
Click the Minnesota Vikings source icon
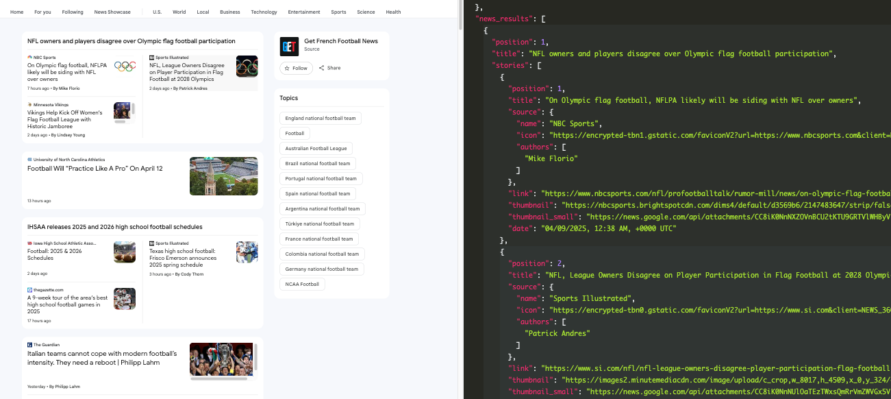pos(29,105)
